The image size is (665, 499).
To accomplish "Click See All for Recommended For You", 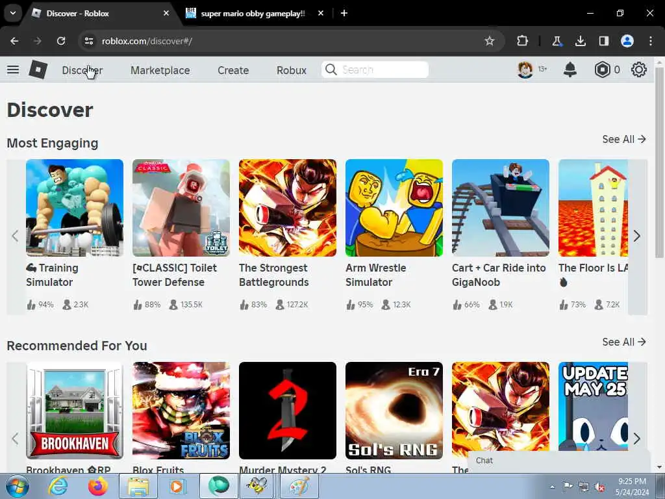I will coord(624,342).
